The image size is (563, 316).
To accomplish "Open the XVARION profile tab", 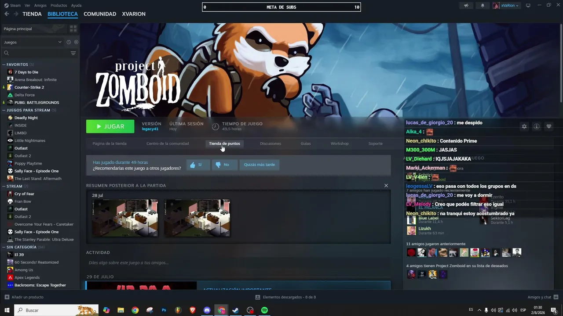I will pos(133,14).
